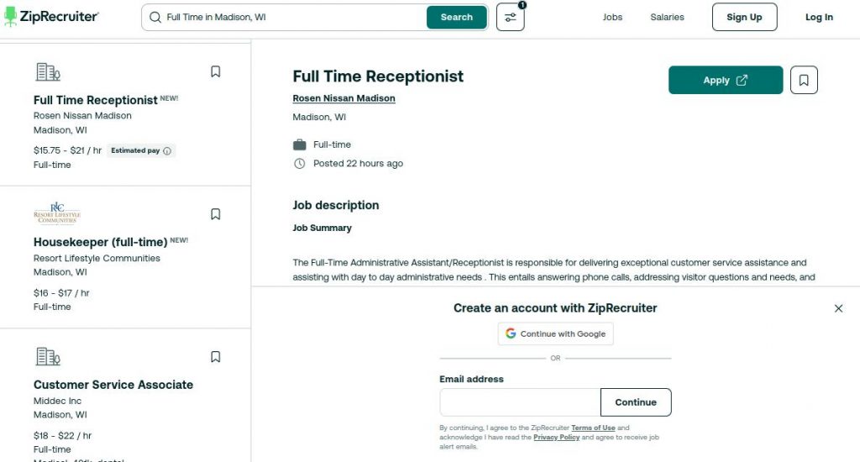This screenshot has width=860, height=462.
Task: Click the magnifier icon in search bar
Action: (155, 18)
